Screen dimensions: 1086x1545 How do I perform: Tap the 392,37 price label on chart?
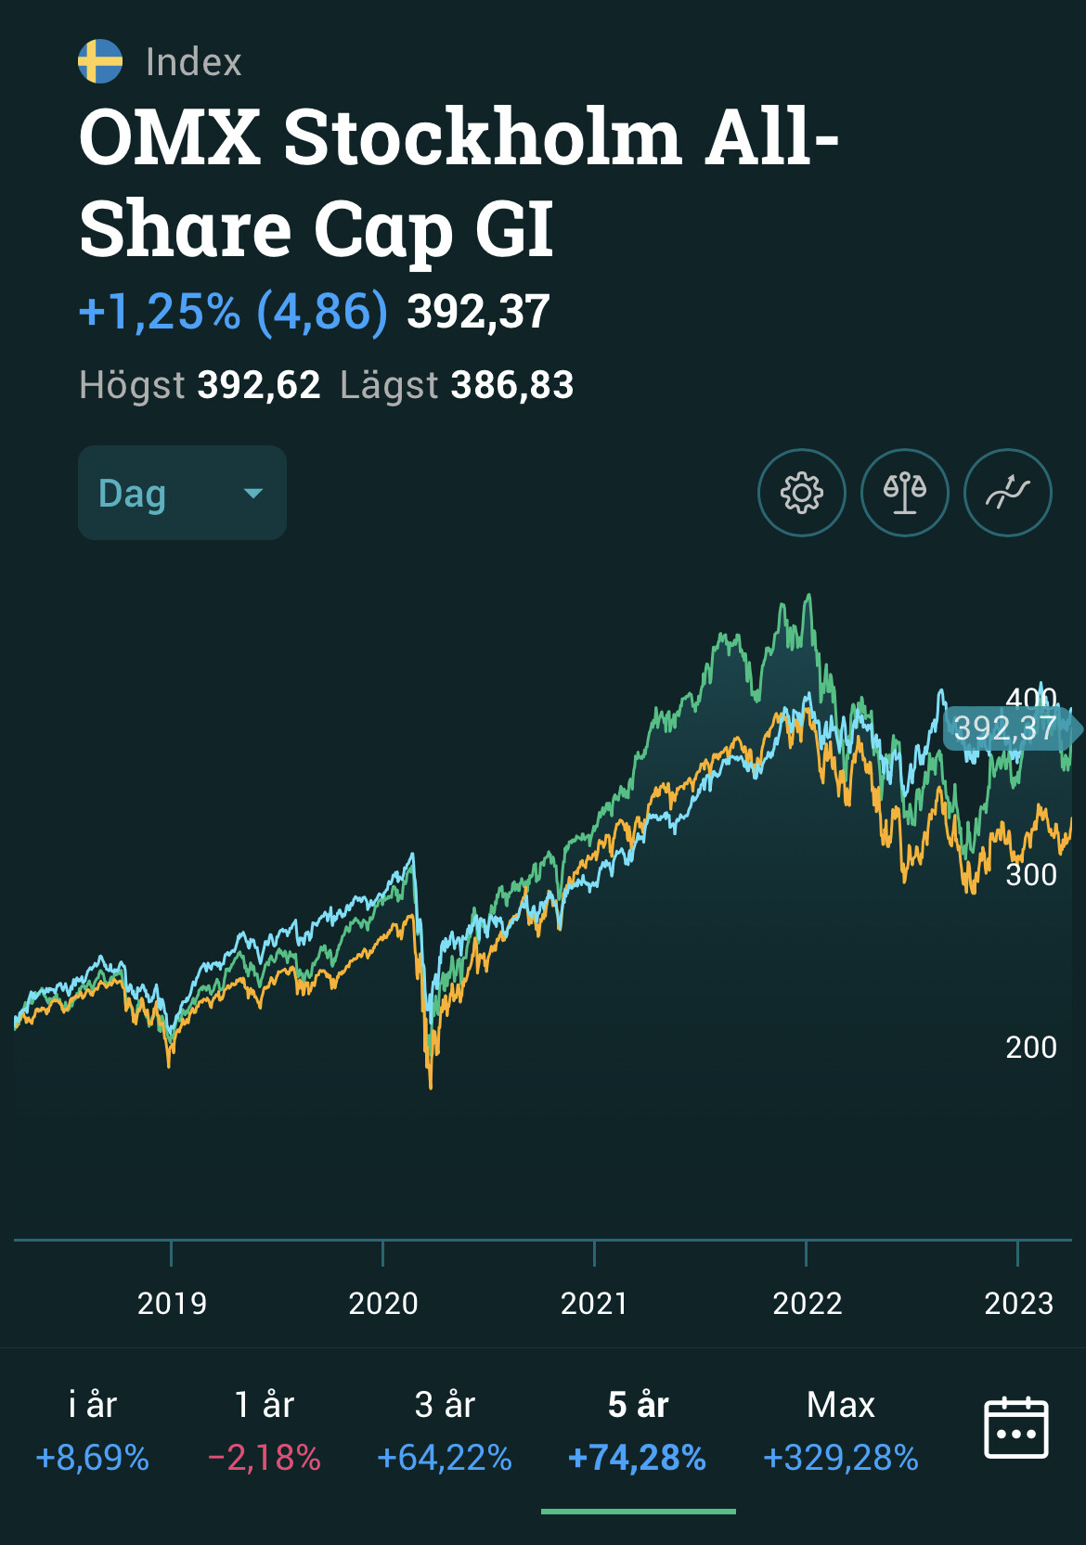click(x=1007, y=728)
